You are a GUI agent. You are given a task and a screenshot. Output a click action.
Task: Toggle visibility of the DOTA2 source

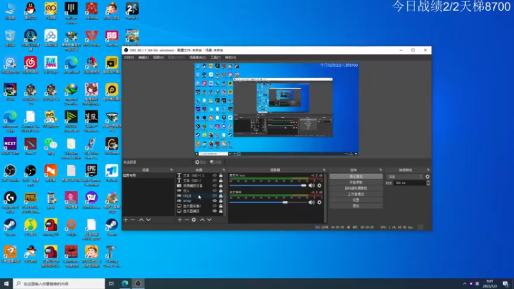(x=215, y=201)
